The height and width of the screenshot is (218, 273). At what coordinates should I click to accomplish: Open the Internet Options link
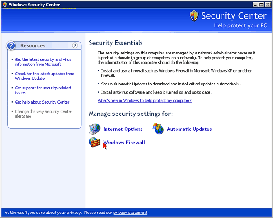123,129
